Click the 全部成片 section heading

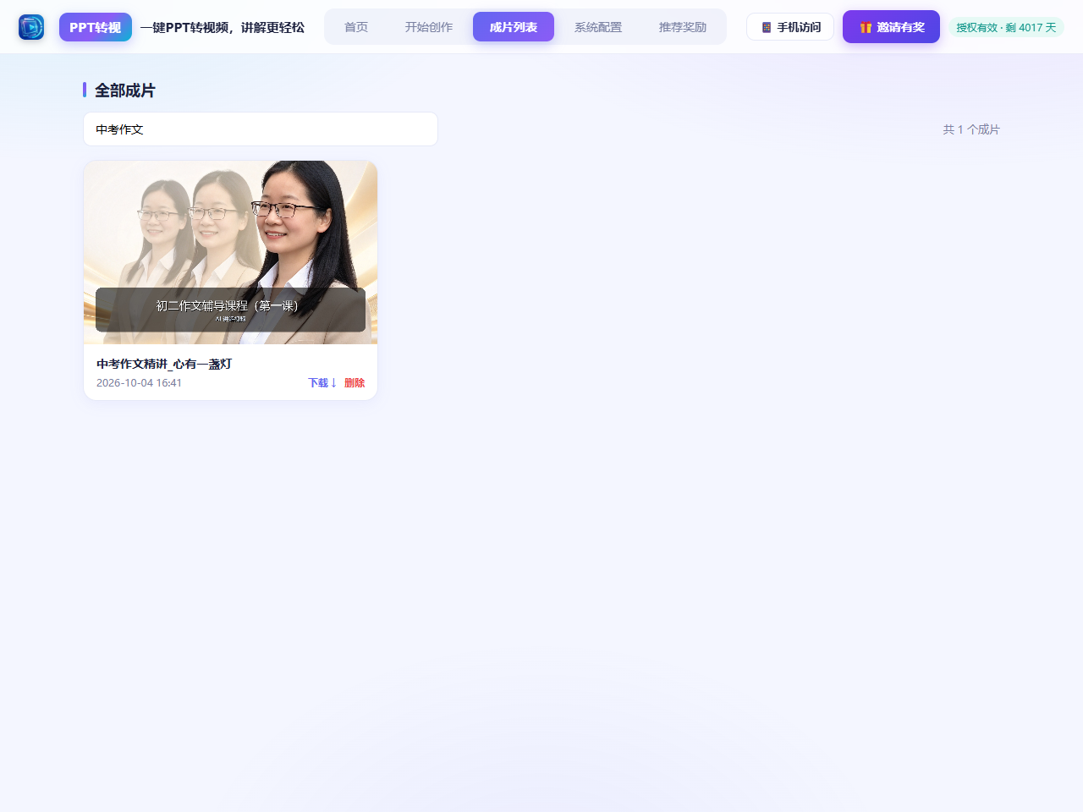click(x=125, y=91)
